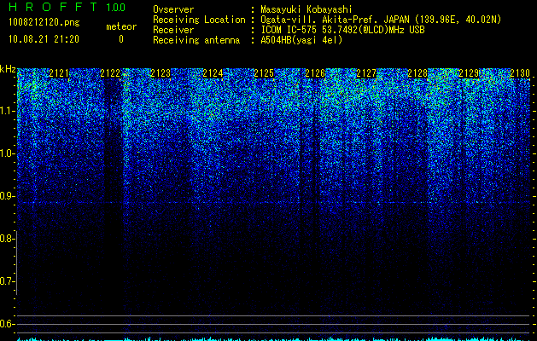Click the Receiving Location label
The image size is (537, 341).
pos(199,20)
